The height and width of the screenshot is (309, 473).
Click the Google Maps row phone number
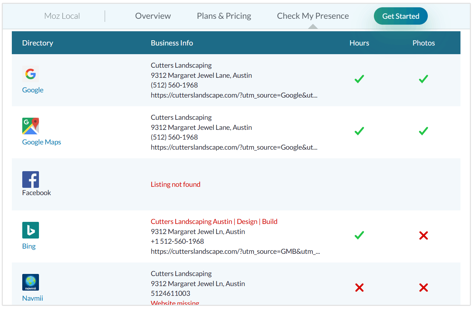coord(174,137)
